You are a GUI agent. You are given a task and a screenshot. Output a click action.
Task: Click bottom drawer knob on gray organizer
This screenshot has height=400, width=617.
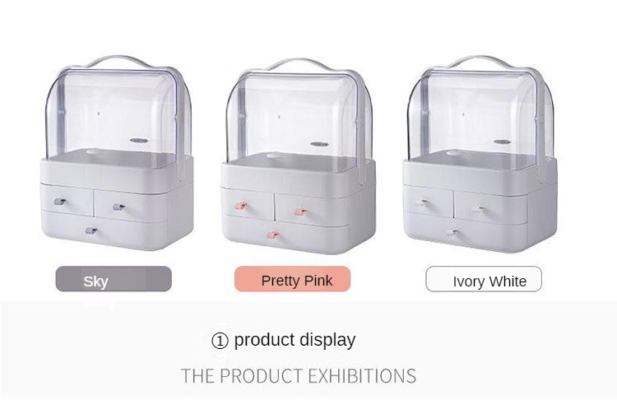tap(91, 230)
